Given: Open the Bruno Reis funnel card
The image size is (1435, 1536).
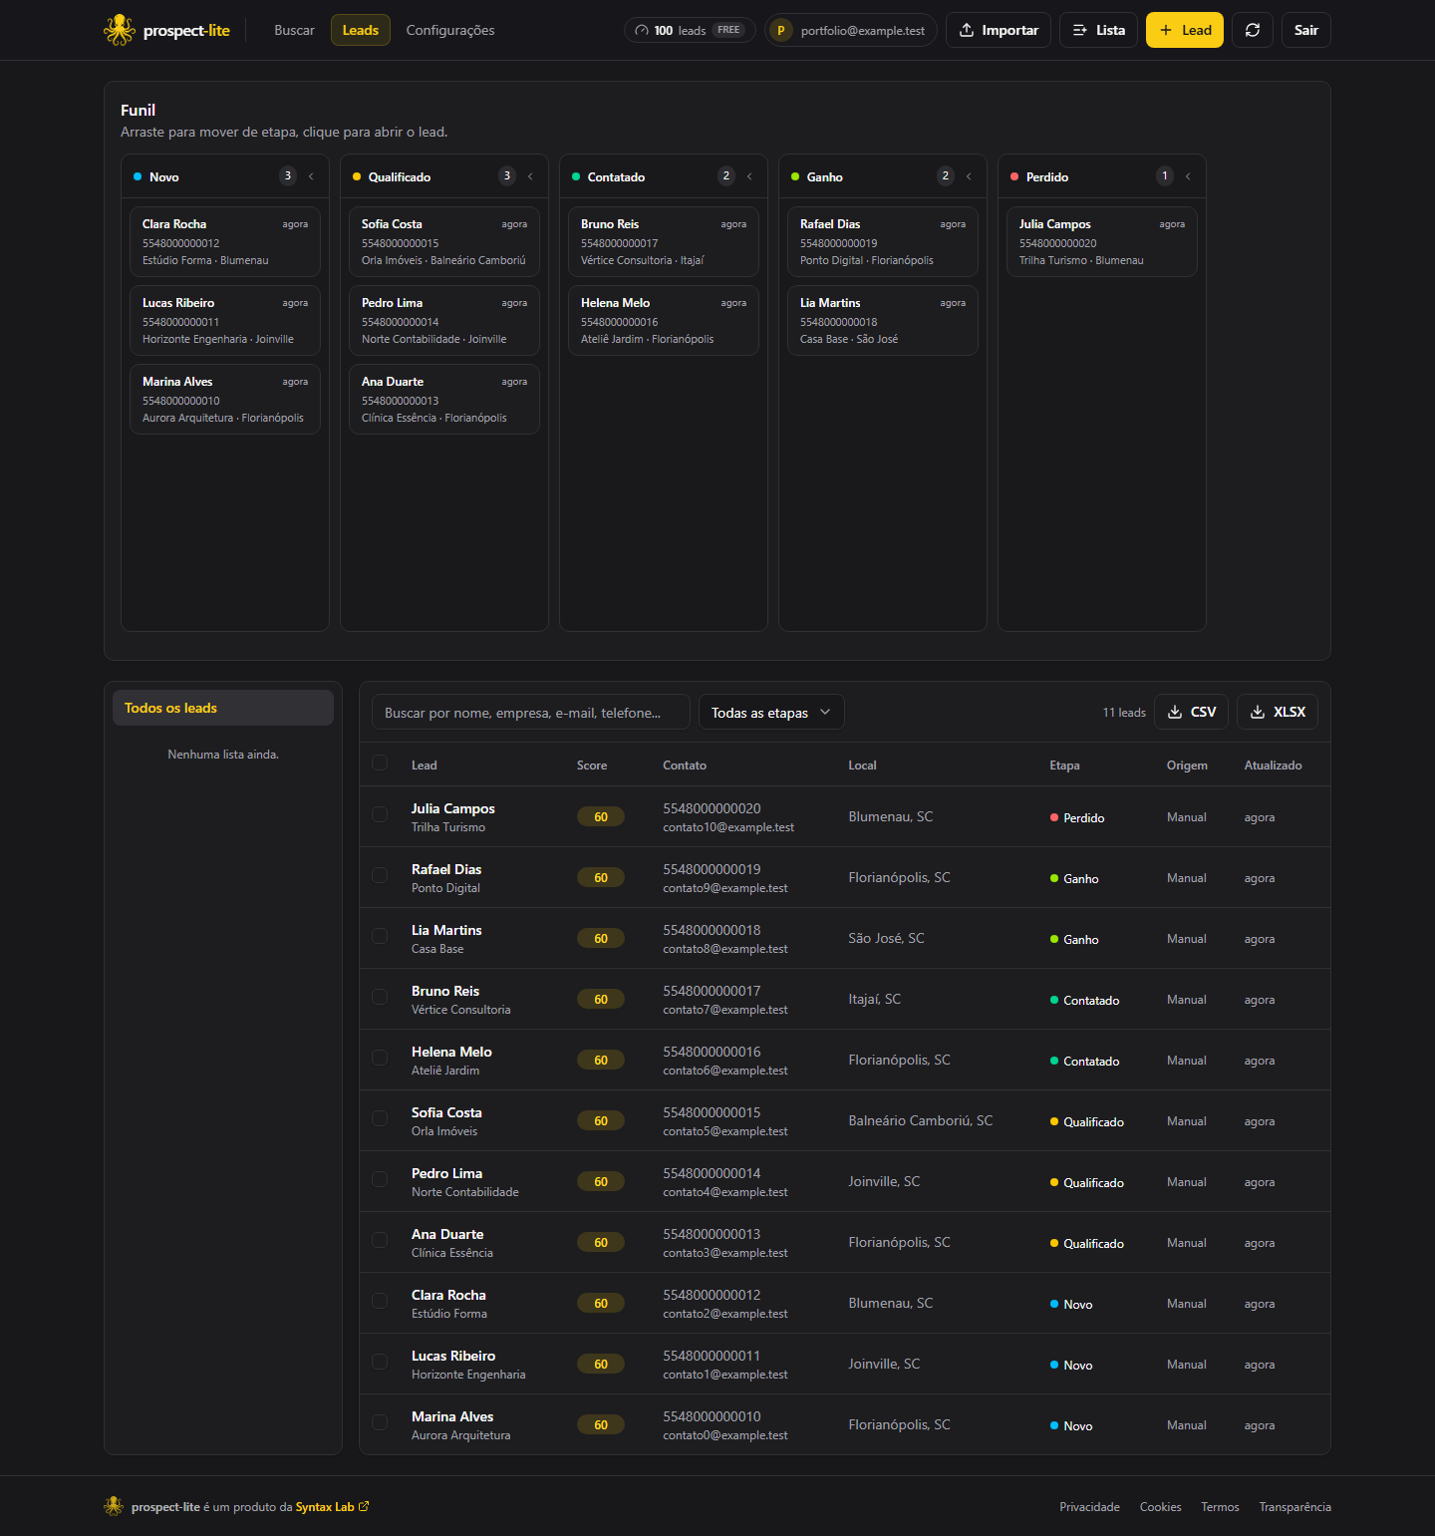Looking at the screenshot, I should (x=664, y=241).
